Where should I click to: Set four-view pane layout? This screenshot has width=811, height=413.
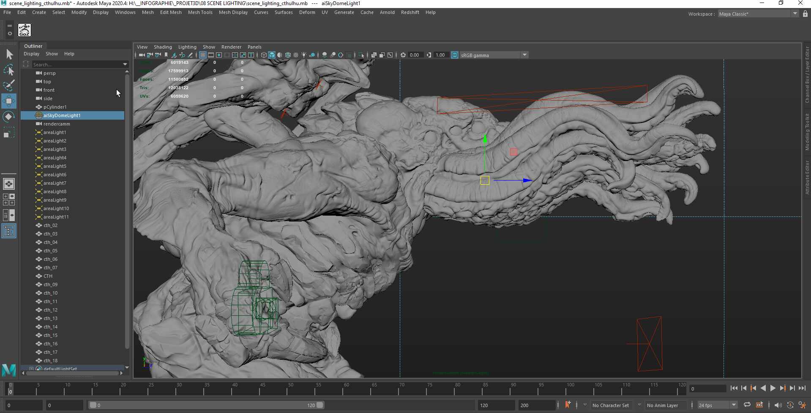(x=9, y=200)
